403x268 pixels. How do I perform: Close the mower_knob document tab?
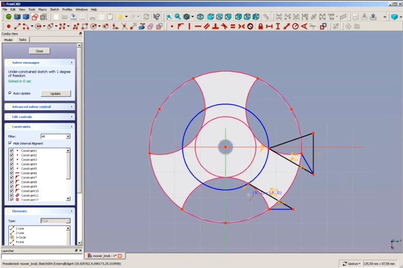120,255
